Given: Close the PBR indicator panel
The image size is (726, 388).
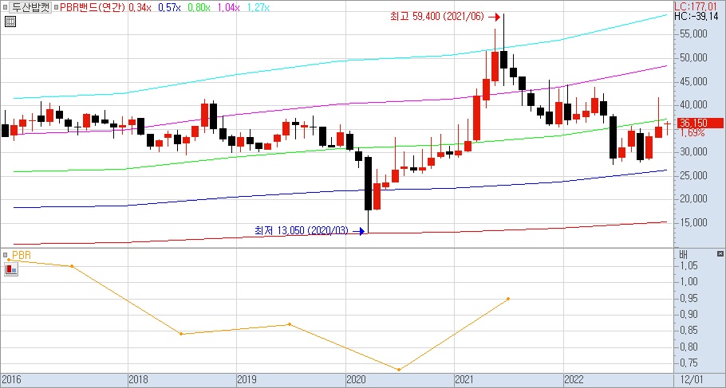Looking at the screenshot, I should coord(720,254).
